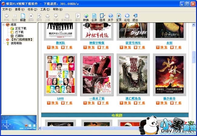Select 已下载 folder in the tree
The image size is (197, 136).
pyautogui.click(x=19, y=32)
